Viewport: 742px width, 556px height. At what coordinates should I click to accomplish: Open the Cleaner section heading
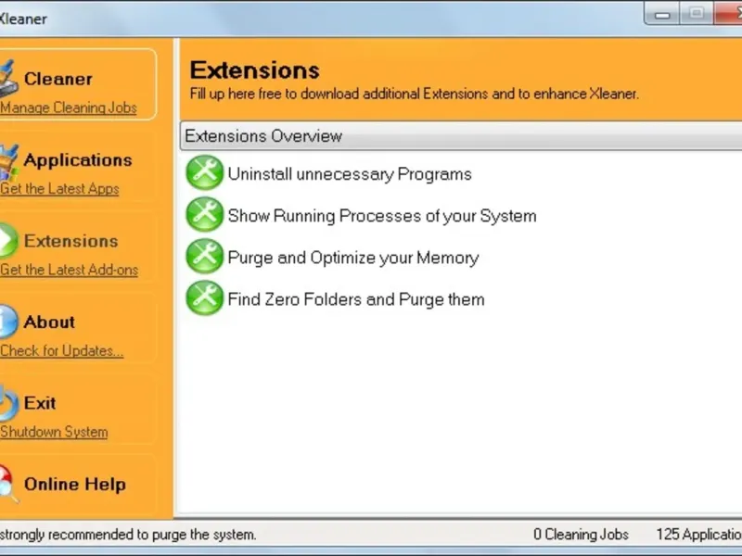[x=58, y=79]
